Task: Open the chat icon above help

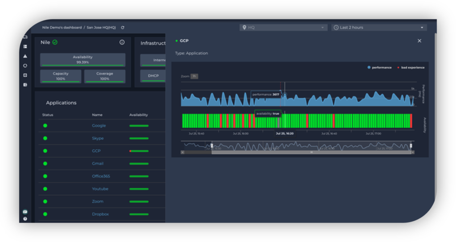Action: pyautogui.click(x=25, y=212)
